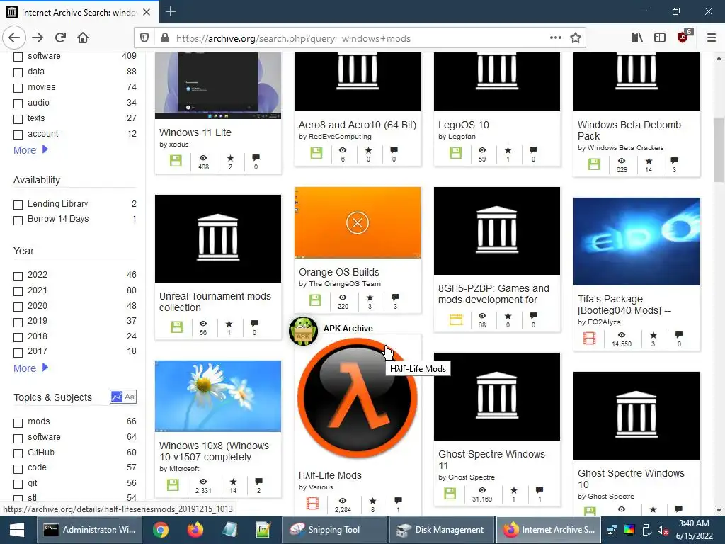Tick the Lending Library checkbox
The width and height of the screenshot is (725, 544).
point(18,205)
